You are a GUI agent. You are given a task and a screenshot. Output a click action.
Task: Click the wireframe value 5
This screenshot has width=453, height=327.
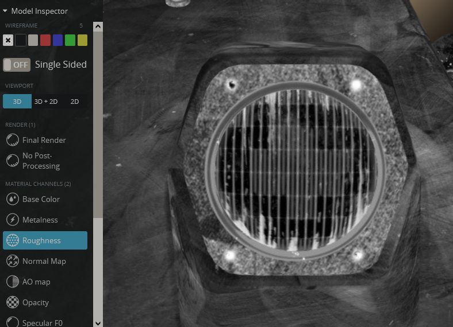(x=81, y=25)
